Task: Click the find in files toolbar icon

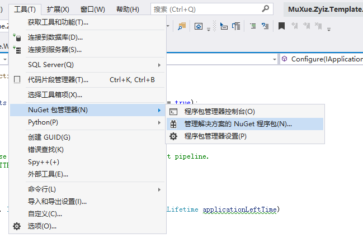Action: pos(182,26)
